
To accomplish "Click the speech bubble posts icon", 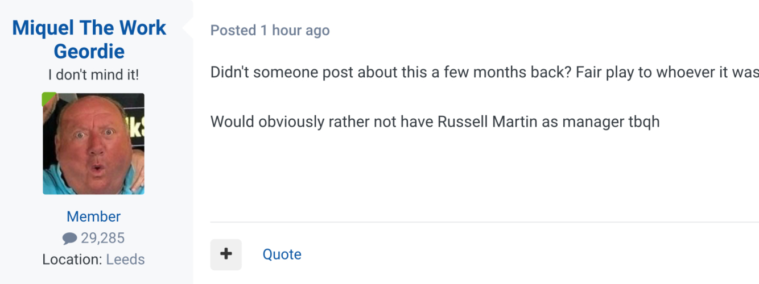I will 69,239.
